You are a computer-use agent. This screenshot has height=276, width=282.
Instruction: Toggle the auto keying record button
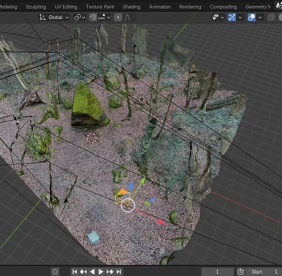(x=55, y=271)
